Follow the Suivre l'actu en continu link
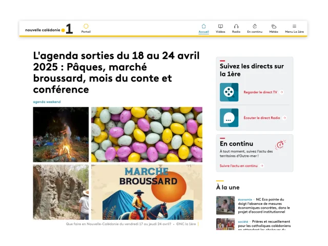The width and height of the screenshot is (328, 246). point(238,166)
